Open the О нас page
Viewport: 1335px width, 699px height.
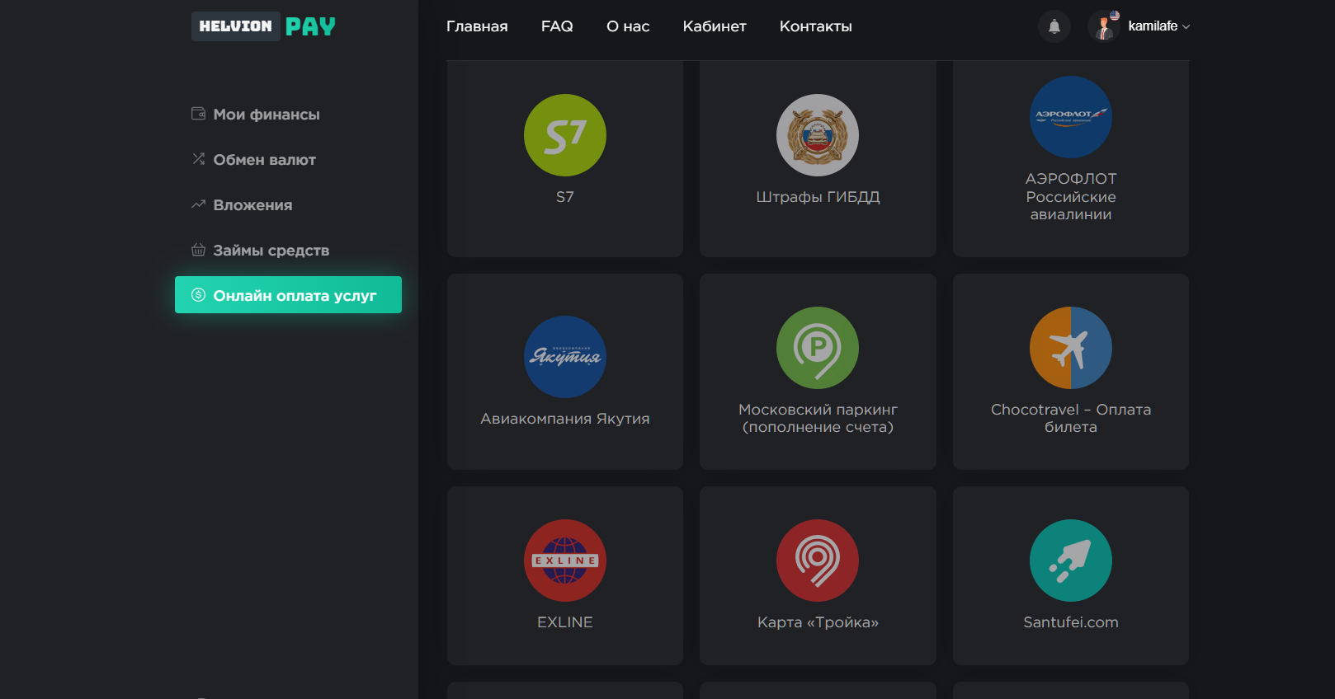[628, 26]
